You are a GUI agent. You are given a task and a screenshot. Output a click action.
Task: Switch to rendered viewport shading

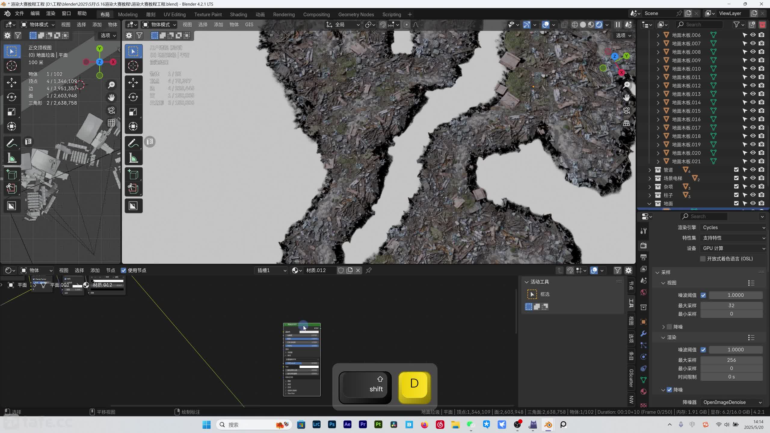click(x=599, y=25)
